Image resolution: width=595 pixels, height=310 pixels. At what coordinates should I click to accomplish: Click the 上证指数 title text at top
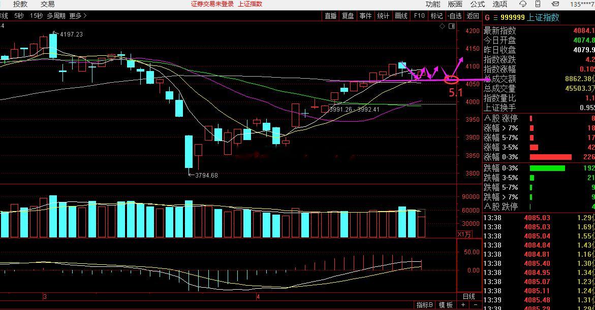click(x=250, y=4)
